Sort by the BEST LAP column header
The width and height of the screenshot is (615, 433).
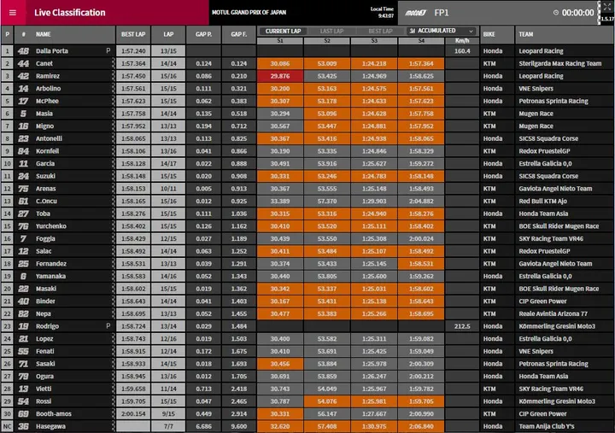point(133,34)
